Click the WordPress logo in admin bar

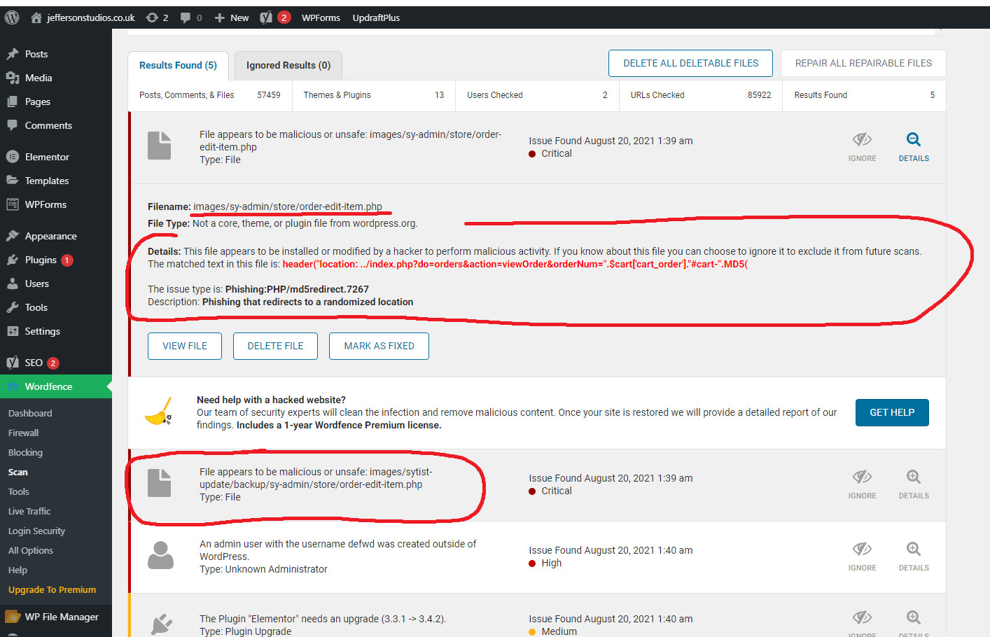coord(12,17)
